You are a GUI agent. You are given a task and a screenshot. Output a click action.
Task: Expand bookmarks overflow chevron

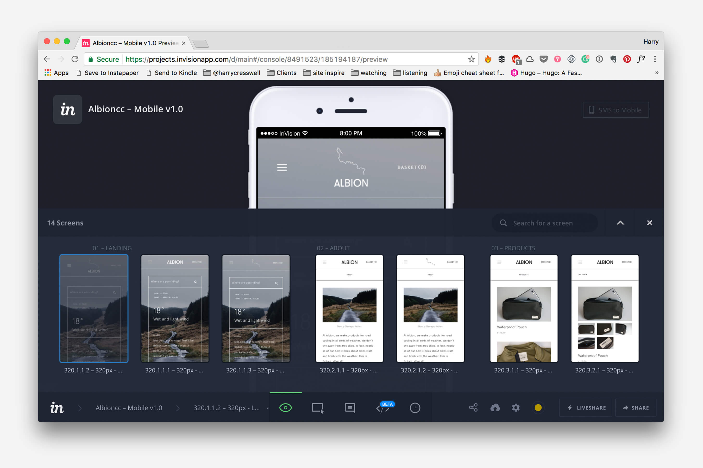[x=657, y=73]
